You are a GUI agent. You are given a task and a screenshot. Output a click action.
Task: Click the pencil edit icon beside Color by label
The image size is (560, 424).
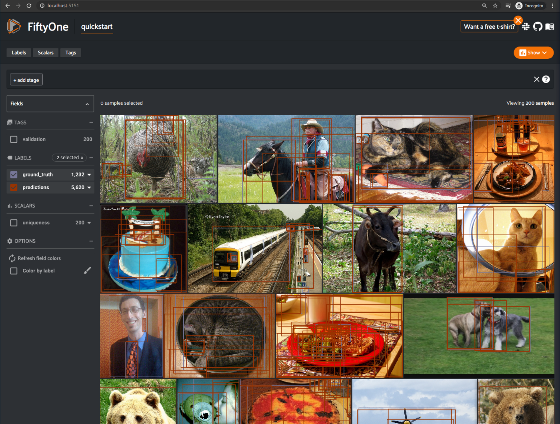87,270
